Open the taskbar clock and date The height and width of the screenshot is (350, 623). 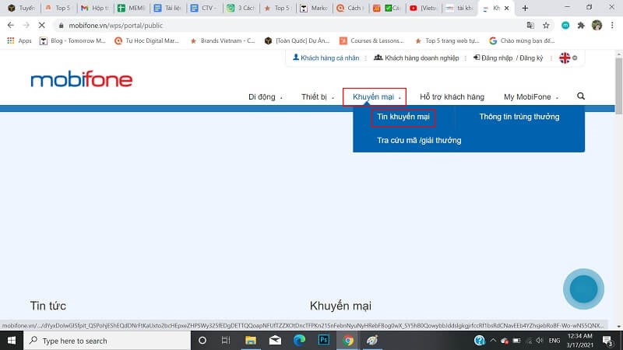pyautogui.click(x=579, y=341)
